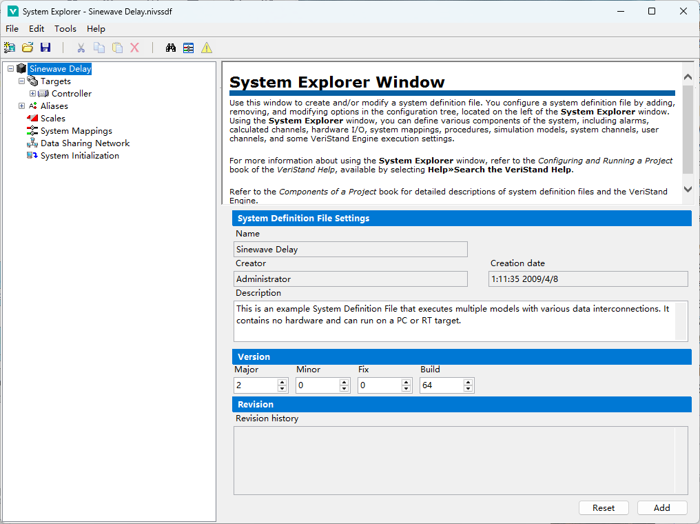This screenshot has width=700, height=524.
Task: Click the Major version value field
Action: point(256,385)
